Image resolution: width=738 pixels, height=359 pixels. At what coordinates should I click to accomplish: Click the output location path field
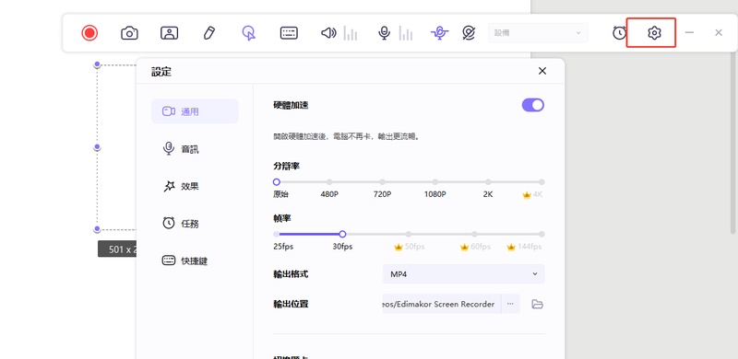pyautogui.click(x=442, y=304)
